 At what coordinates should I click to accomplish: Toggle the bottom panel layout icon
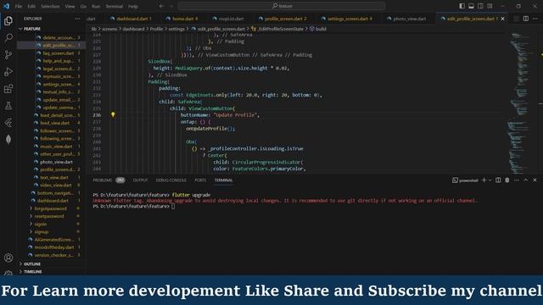tap(472, 6)
